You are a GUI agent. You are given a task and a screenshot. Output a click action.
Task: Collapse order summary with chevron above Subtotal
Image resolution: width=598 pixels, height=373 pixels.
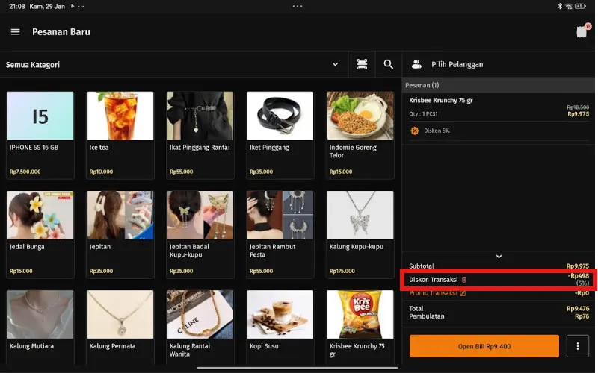499,257
